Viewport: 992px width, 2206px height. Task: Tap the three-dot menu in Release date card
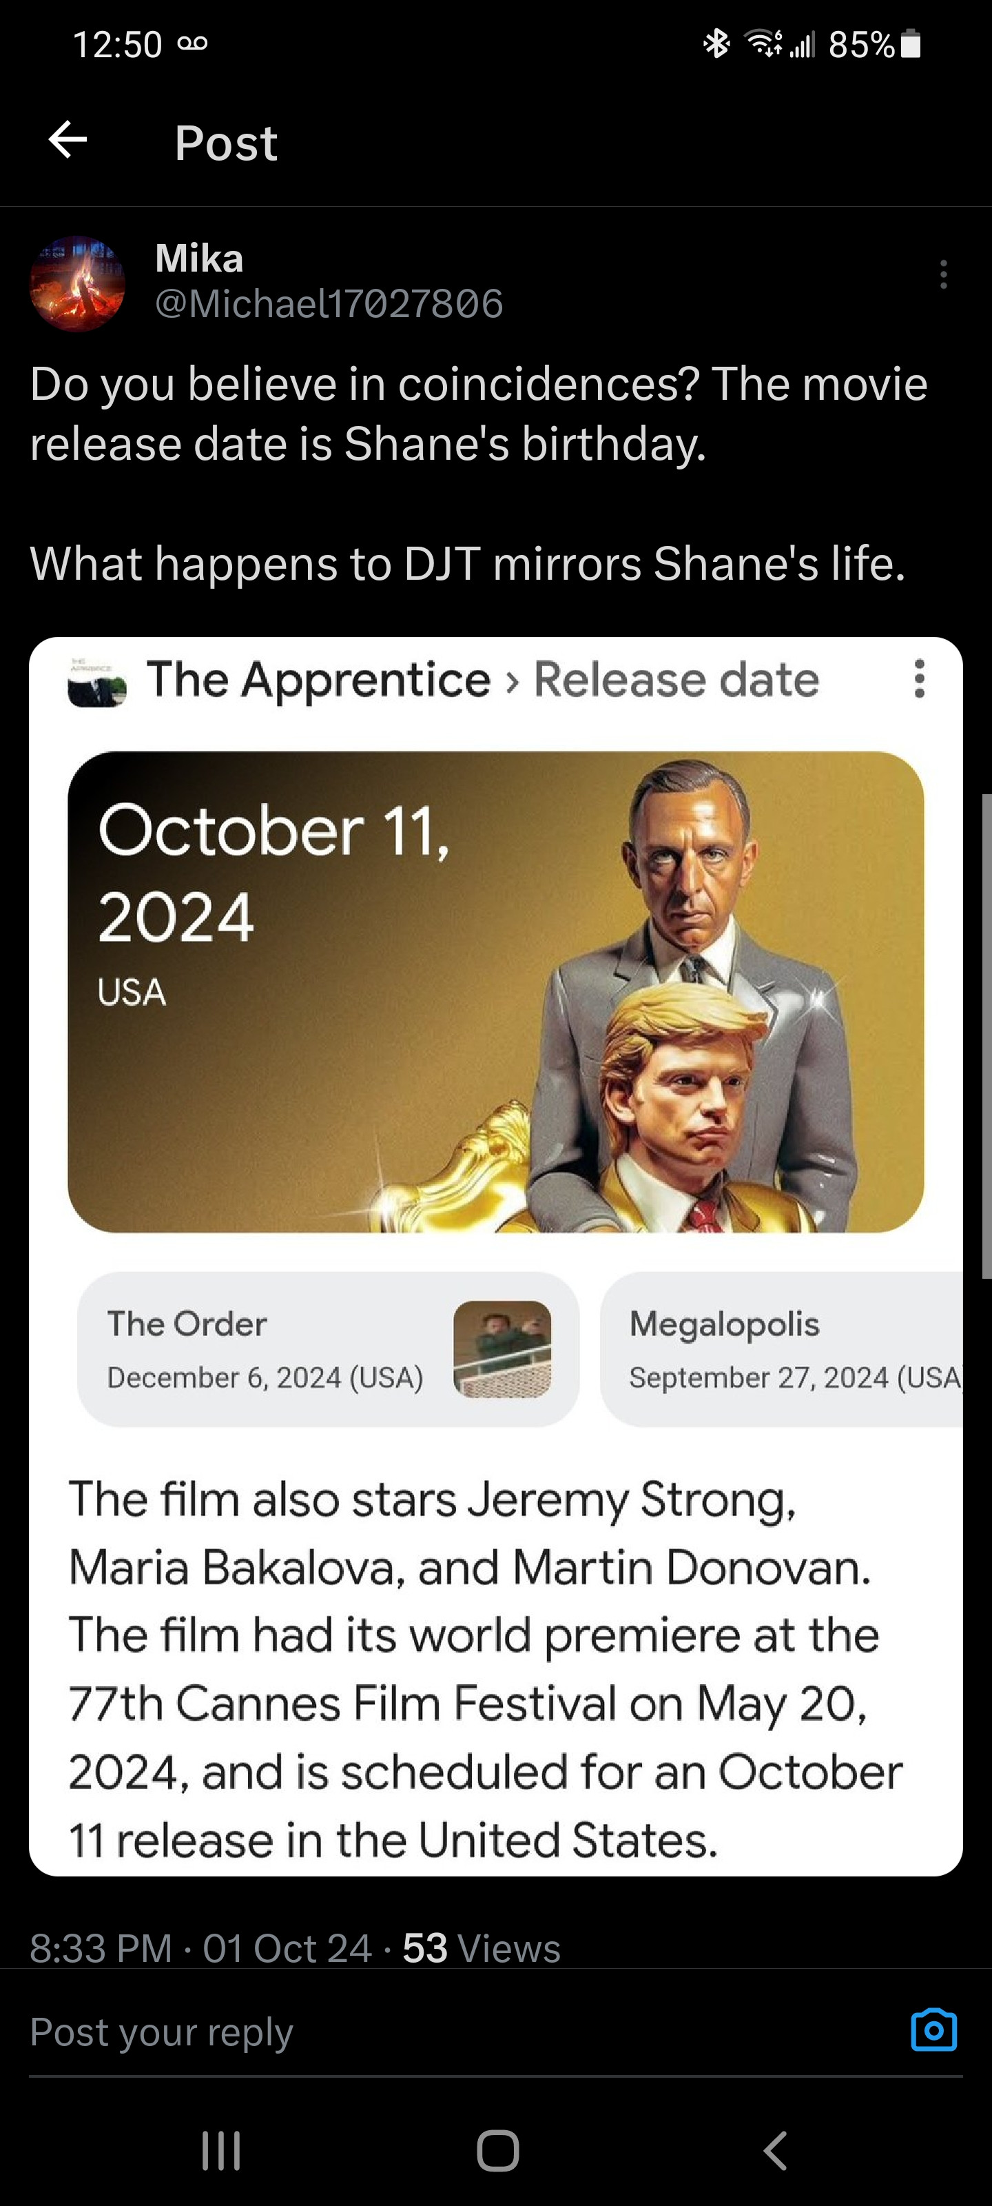coord(919,679)
